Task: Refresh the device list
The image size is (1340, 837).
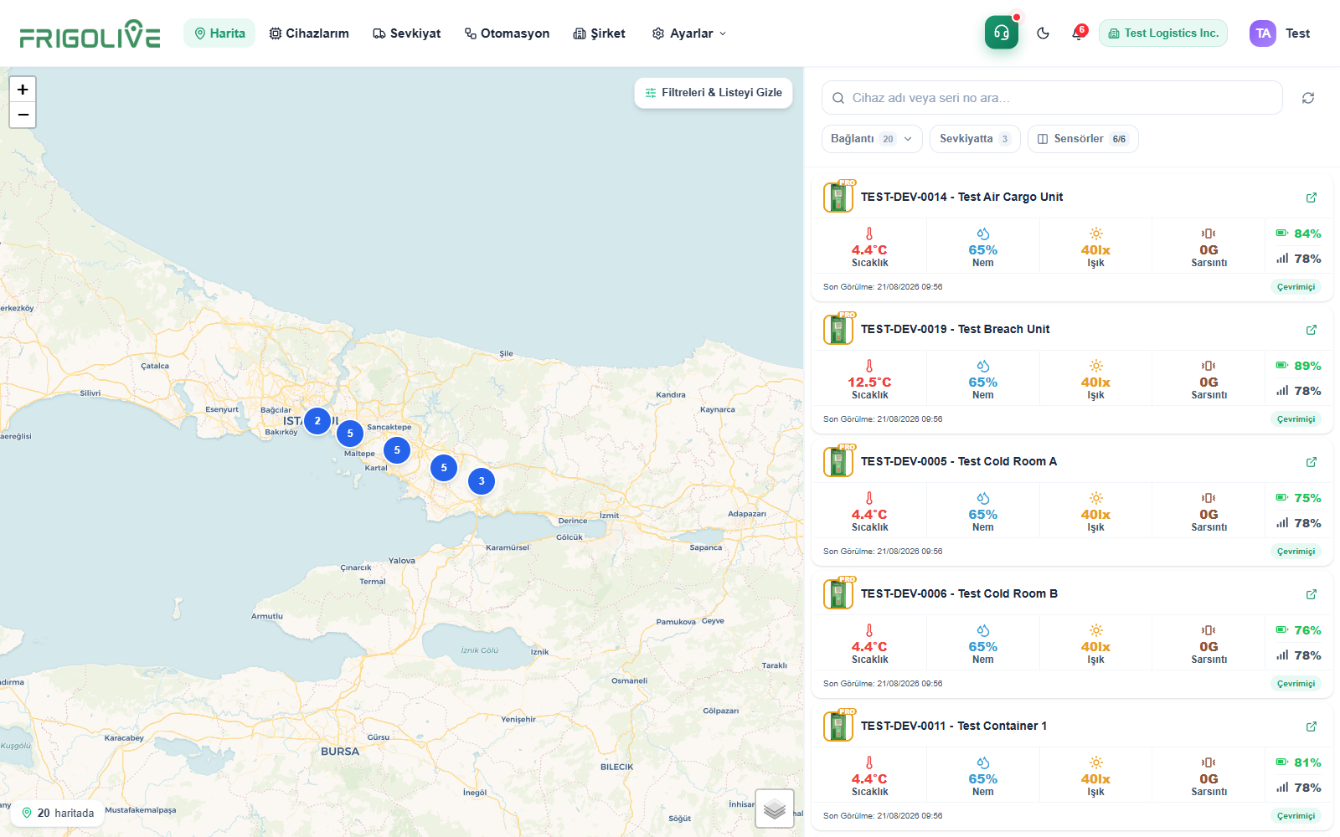Action: [x=1308, y=98]
